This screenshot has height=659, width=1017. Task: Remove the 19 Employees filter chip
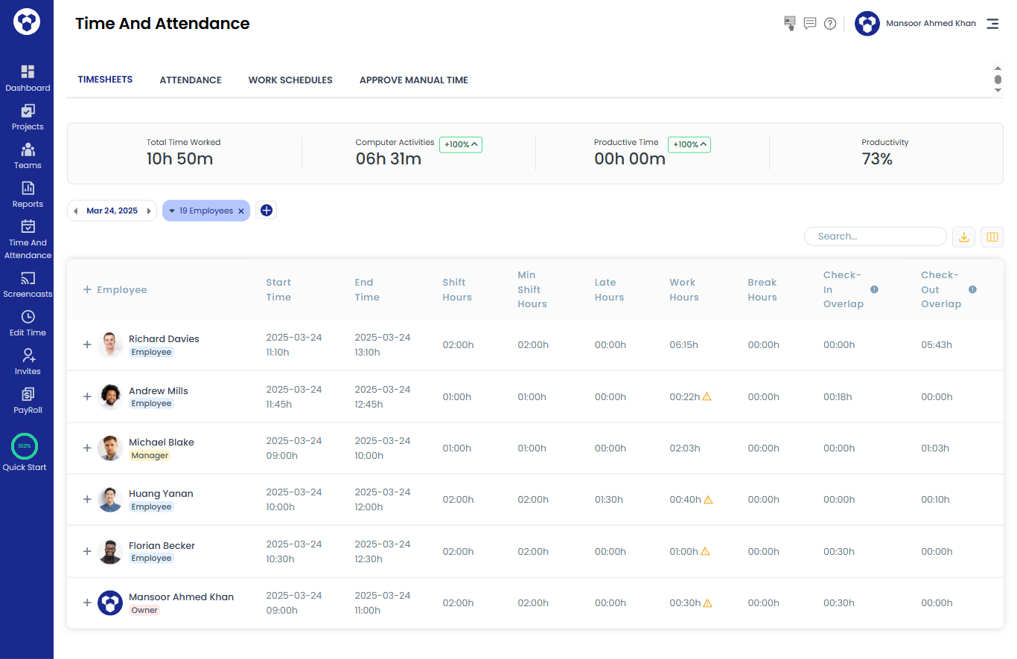coord(240,211)
